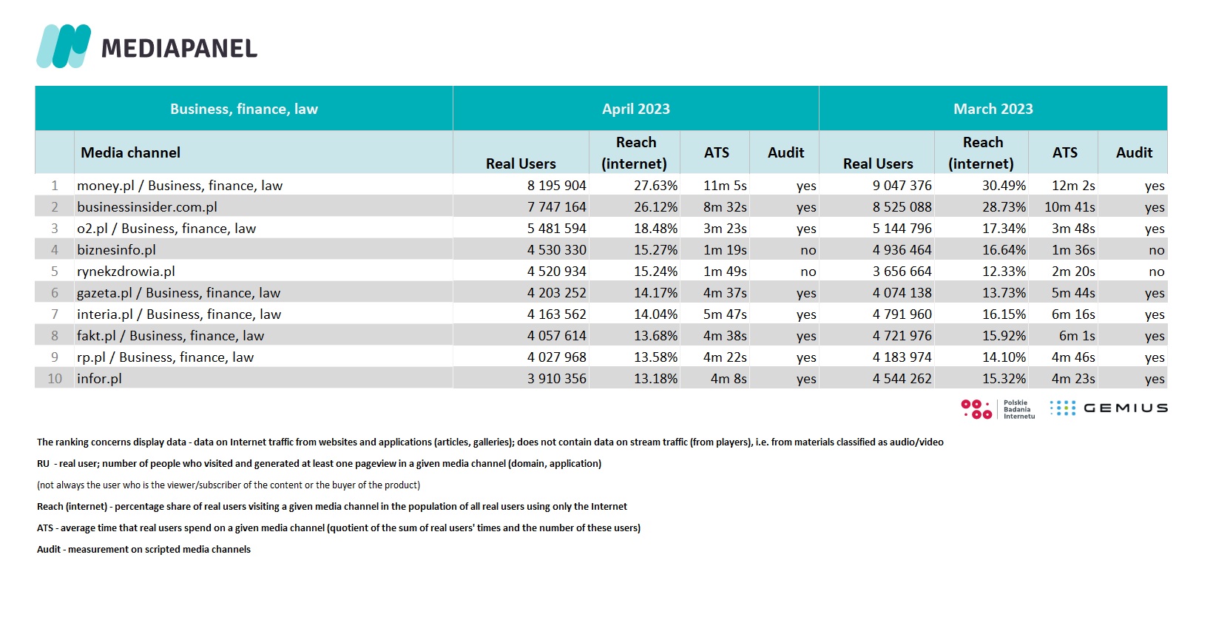Click the March ATS column header
The image size is (1213, 620).
pyautogui.click(x=1064, y=152)
